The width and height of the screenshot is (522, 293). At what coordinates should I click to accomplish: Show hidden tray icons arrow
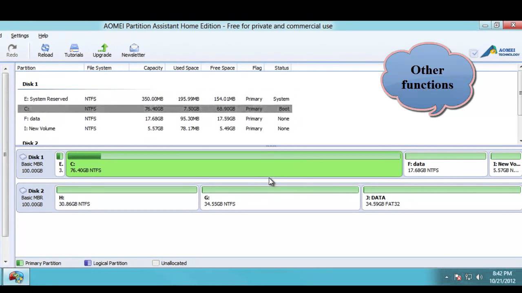(x=447, y=277)
